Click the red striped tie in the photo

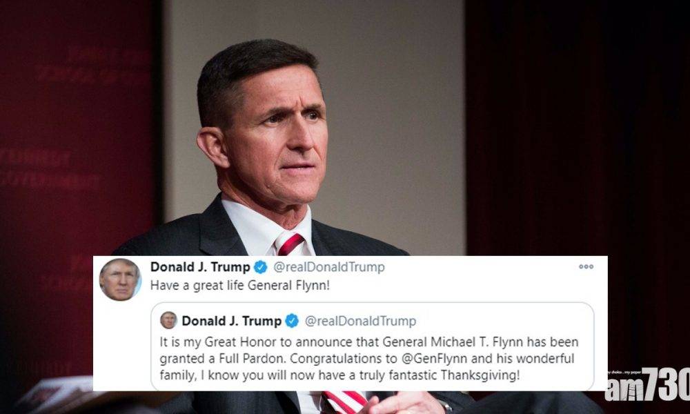tap(290, 244)
